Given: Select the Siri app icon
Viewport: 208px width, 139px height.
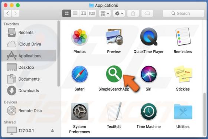Looking at the screenshot, I should click(x=149, y=74).
